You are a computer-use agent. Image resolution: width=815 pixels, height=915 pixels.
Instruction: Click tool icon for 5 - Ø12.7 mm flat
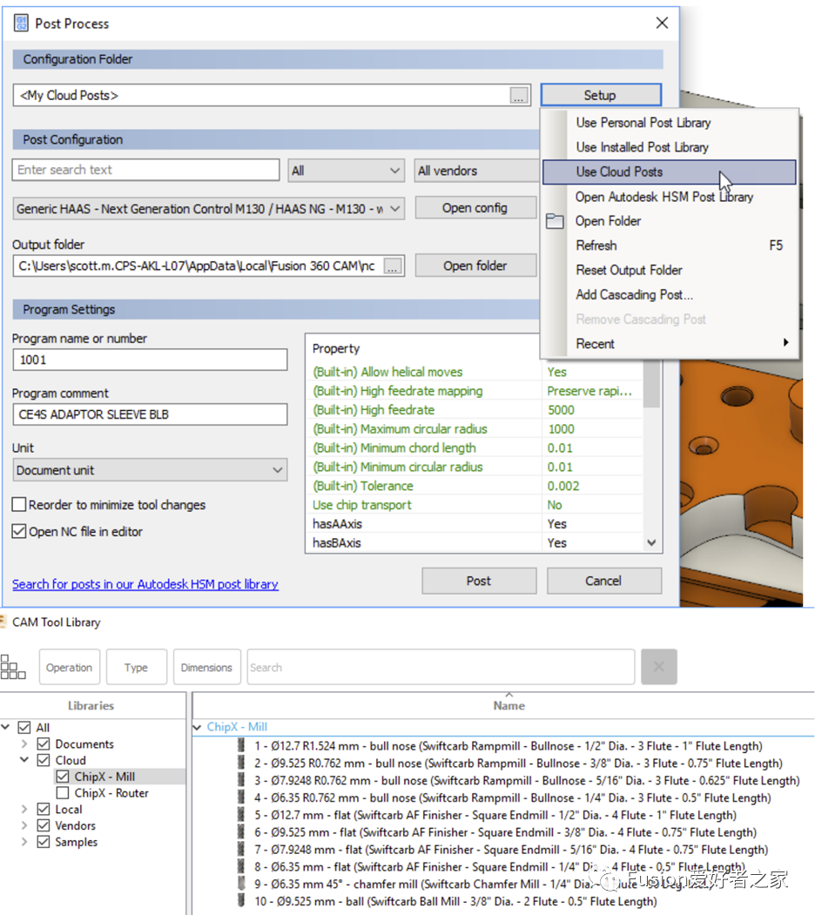click(241, 814)
